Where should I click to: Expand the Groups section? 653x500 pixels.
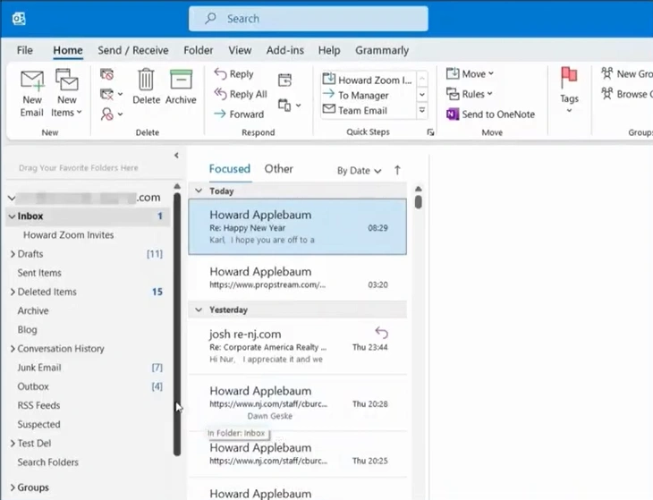13,487
